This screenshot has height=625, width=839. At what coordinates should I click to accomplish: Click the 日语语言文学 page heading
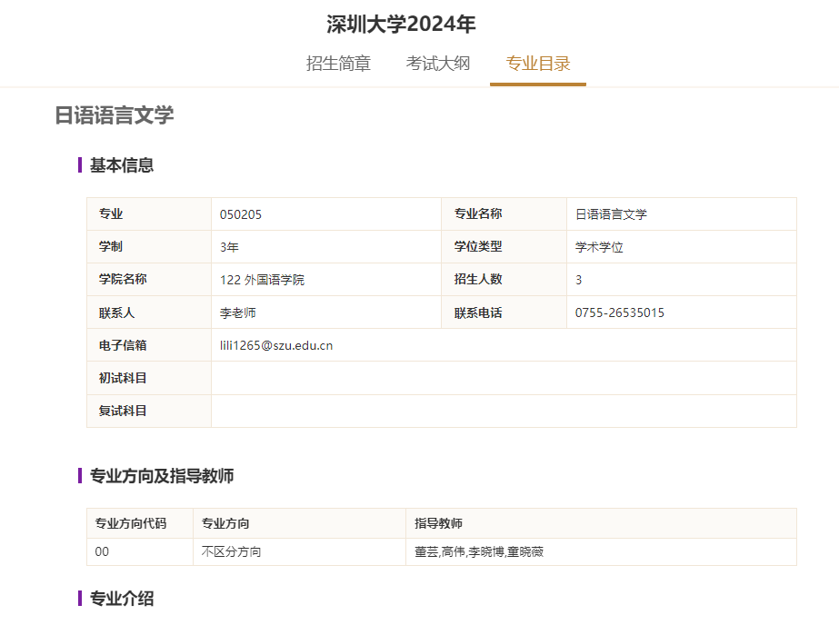115,115
